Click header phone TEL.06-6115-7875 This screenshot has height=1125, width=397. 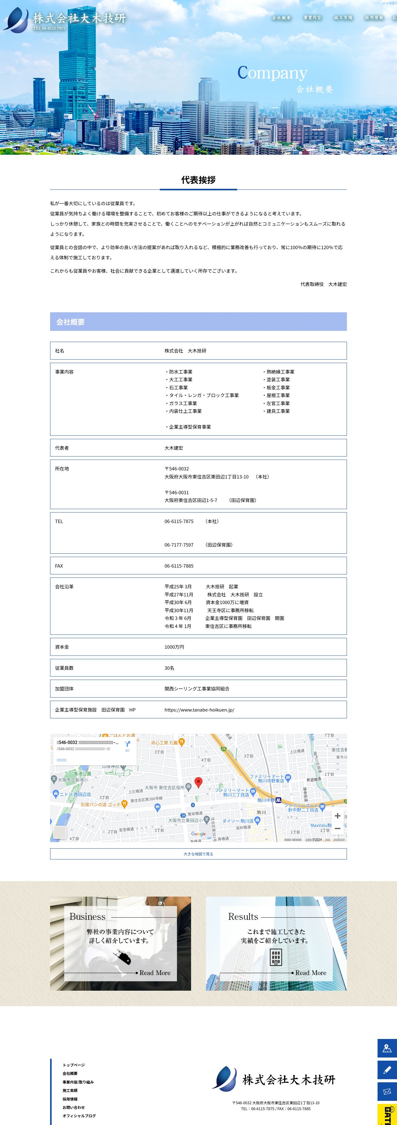coord(49,28)
